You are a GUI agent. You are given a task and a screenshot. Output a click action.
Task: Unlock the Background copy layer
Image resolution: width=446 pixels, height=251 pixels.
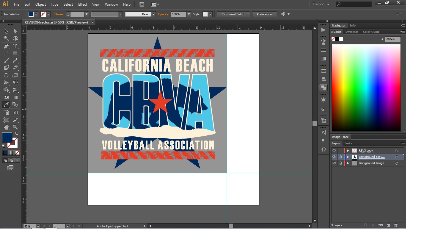(x=341, y=157)
